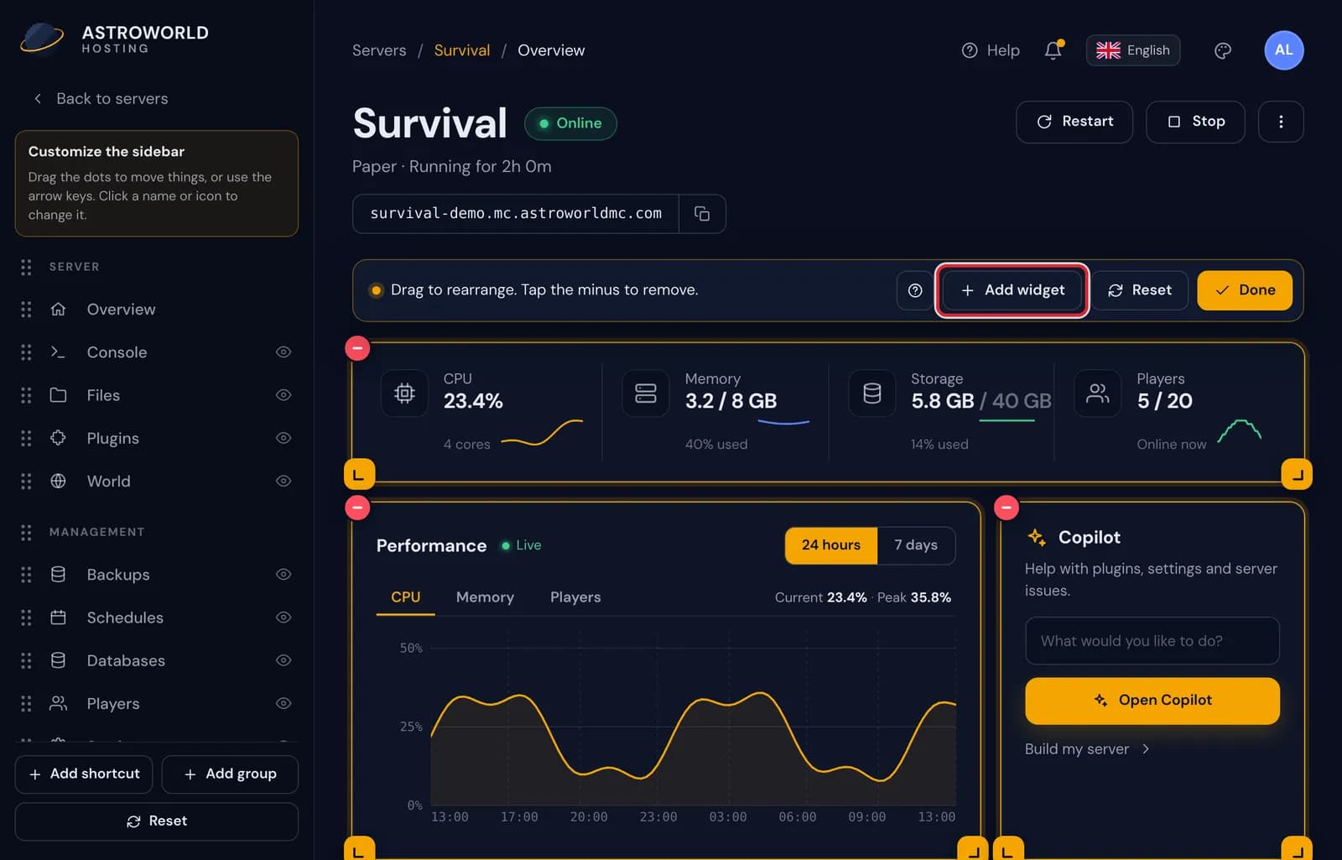The width and height of the screenshot is (1342, 860).
Task: Open the three-dot more options menu
Action: 1281,122
